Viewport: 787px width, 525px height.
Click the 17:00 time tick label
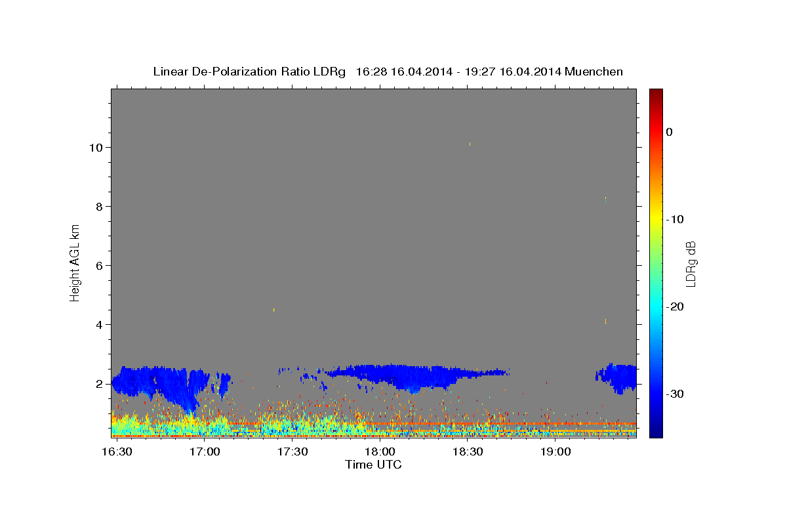click(205, 452)
